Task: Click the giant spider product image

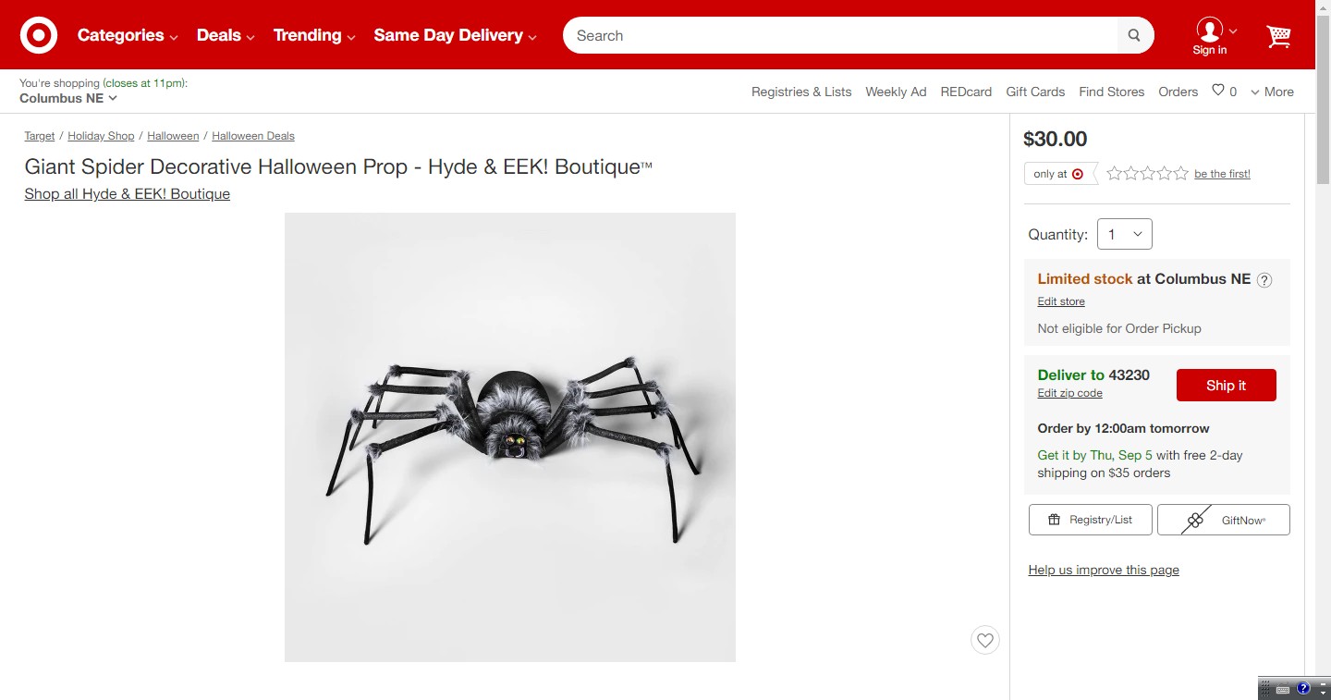Action: (510, 437)
